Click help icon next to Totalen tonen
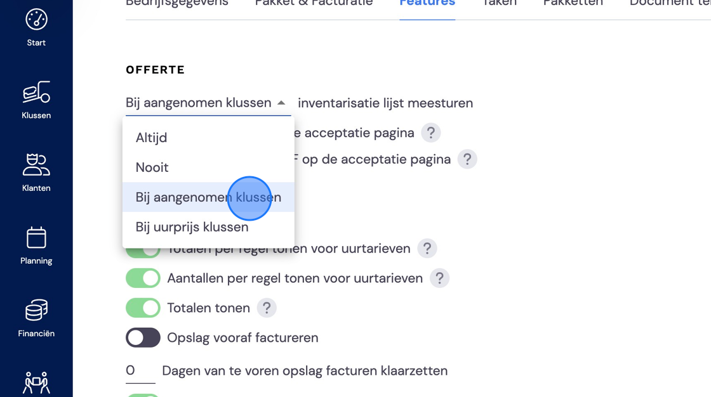Screen dimensions: 711x397 267,308
